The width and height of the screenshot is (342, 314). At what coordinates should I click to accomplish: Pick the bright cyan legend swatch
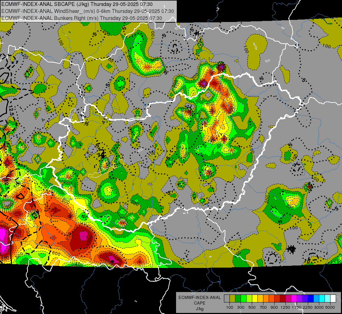click(x=322, y=299)
